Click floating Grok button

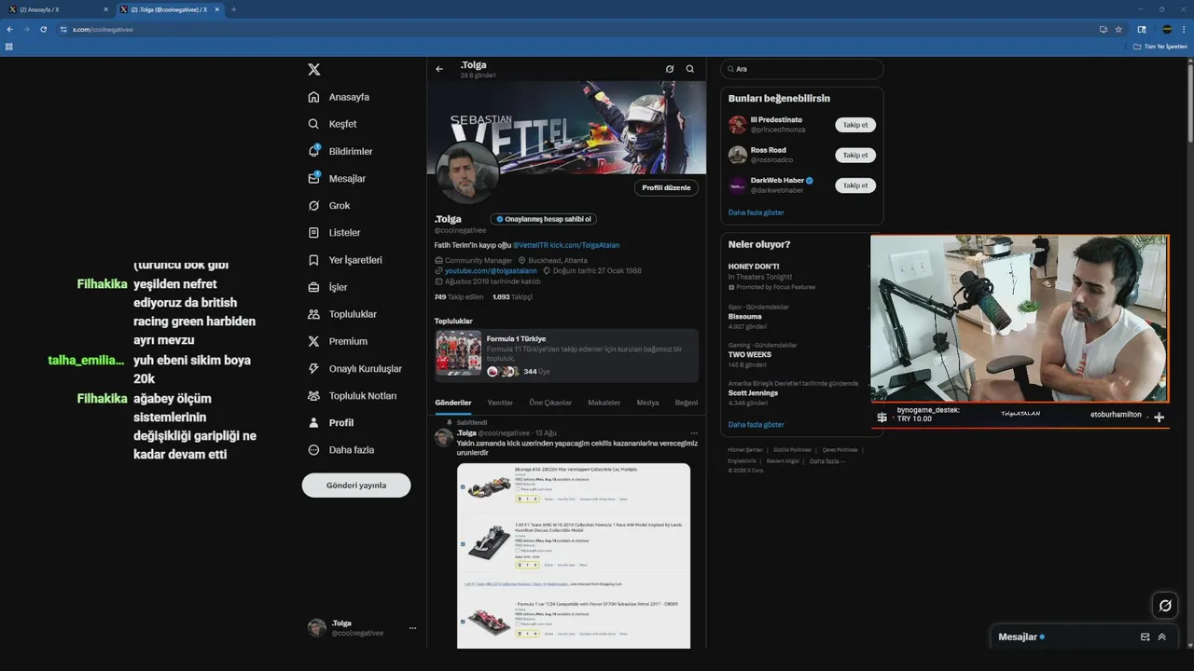coord(1164,606)
